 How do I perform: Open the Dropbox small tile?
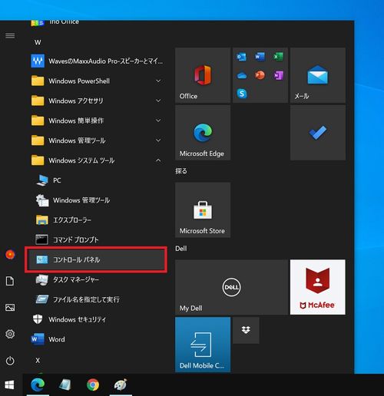click(x=246, y=330)
